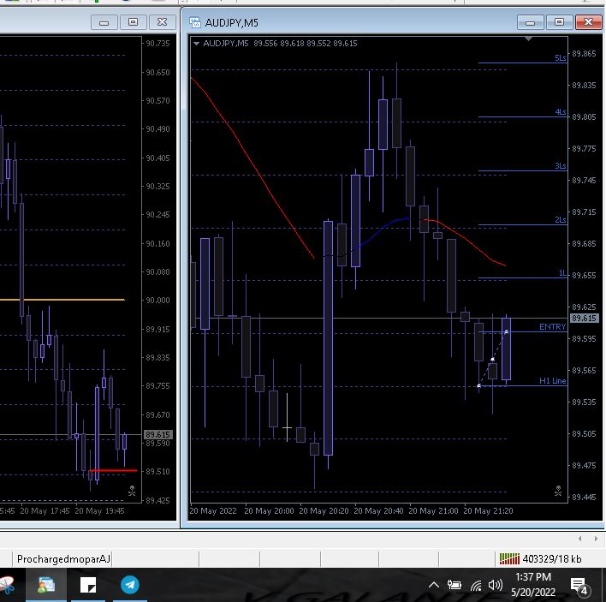Click the skull icon in AUDJPY chart
The image size is (606, 602).
click(557, 492)
